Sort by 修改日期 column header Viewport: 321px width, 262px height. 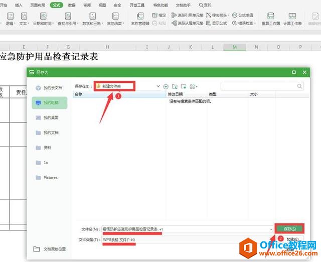[187, 94]
